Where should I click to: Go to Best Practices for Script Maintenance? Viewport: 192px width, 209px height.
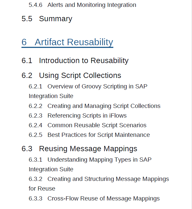click(98, 135)
